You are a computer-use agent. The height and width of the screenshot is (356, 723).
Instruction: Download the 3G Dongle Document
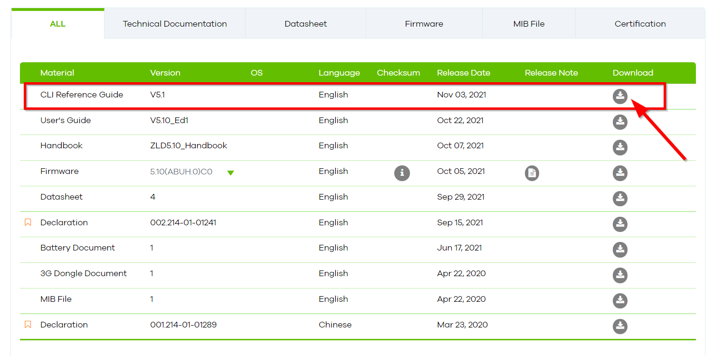click(x=619, y=275)
